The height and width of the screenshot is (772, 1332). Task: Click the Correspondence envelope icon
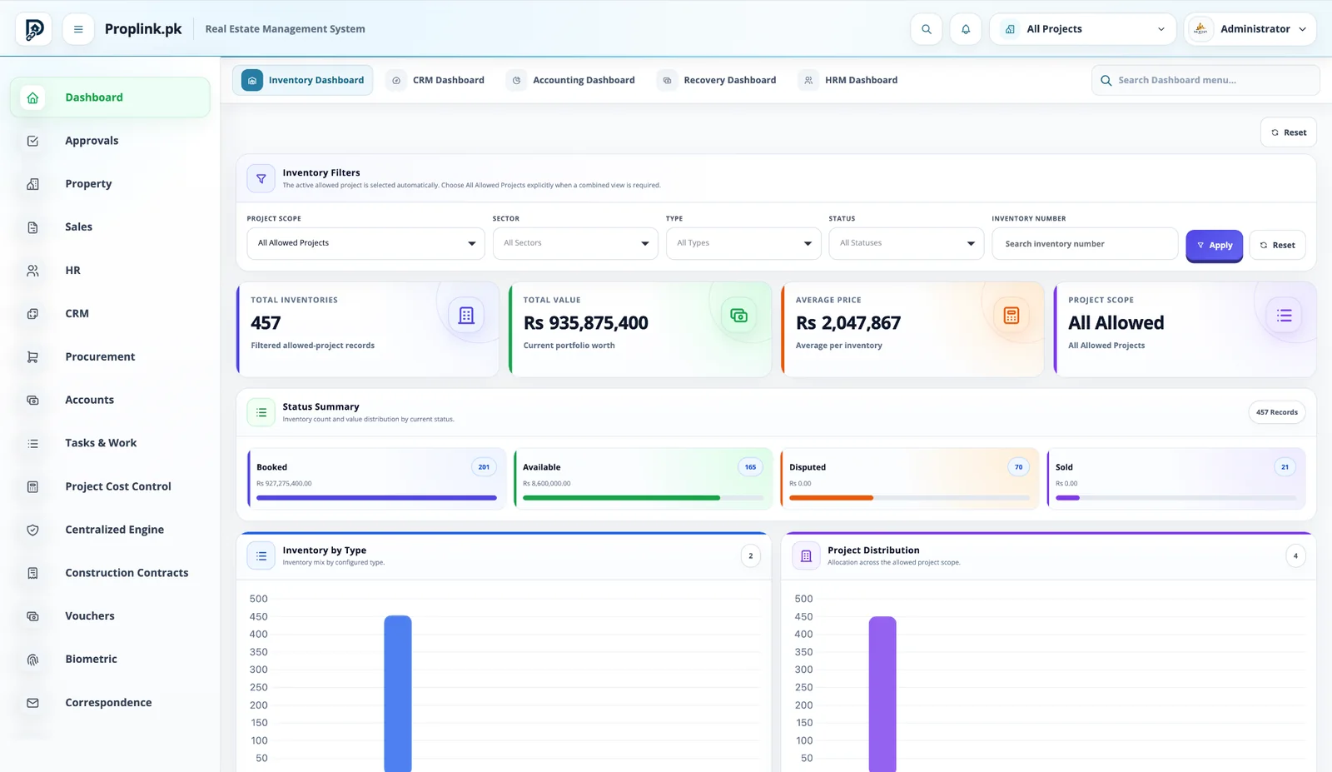(32, 703)
